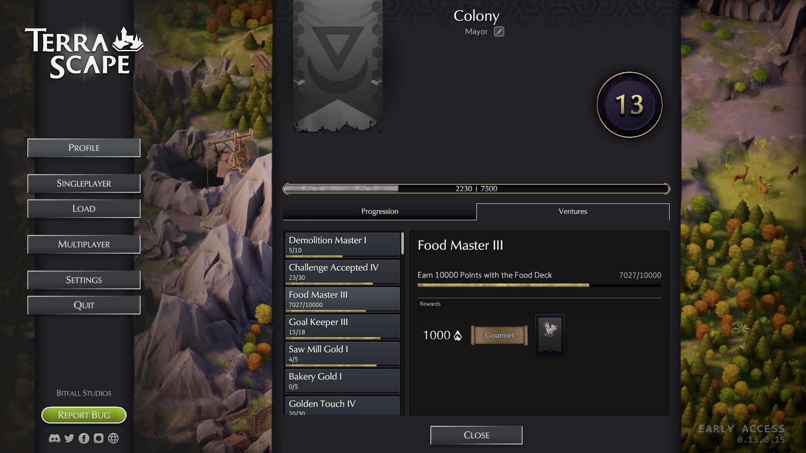The width and height of the screenshot is (806, 453).
Task: Switch to the Ventures tab
Action: [573, 211]
